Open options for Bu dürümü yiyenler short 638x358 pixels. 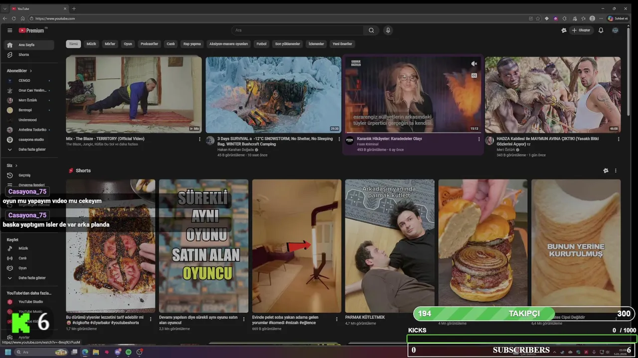point(151,319)
